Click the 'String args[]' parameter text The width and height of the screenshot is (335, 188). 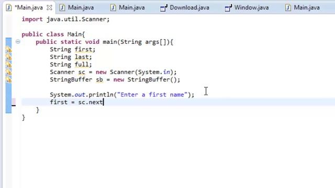(143, 42)
